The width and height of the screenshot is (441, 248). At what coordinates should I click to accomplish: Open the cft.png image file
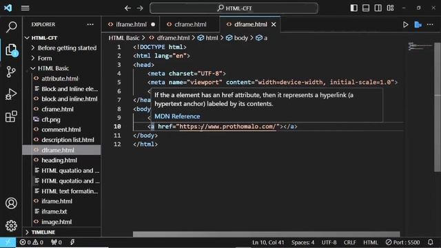click(50, 119)
